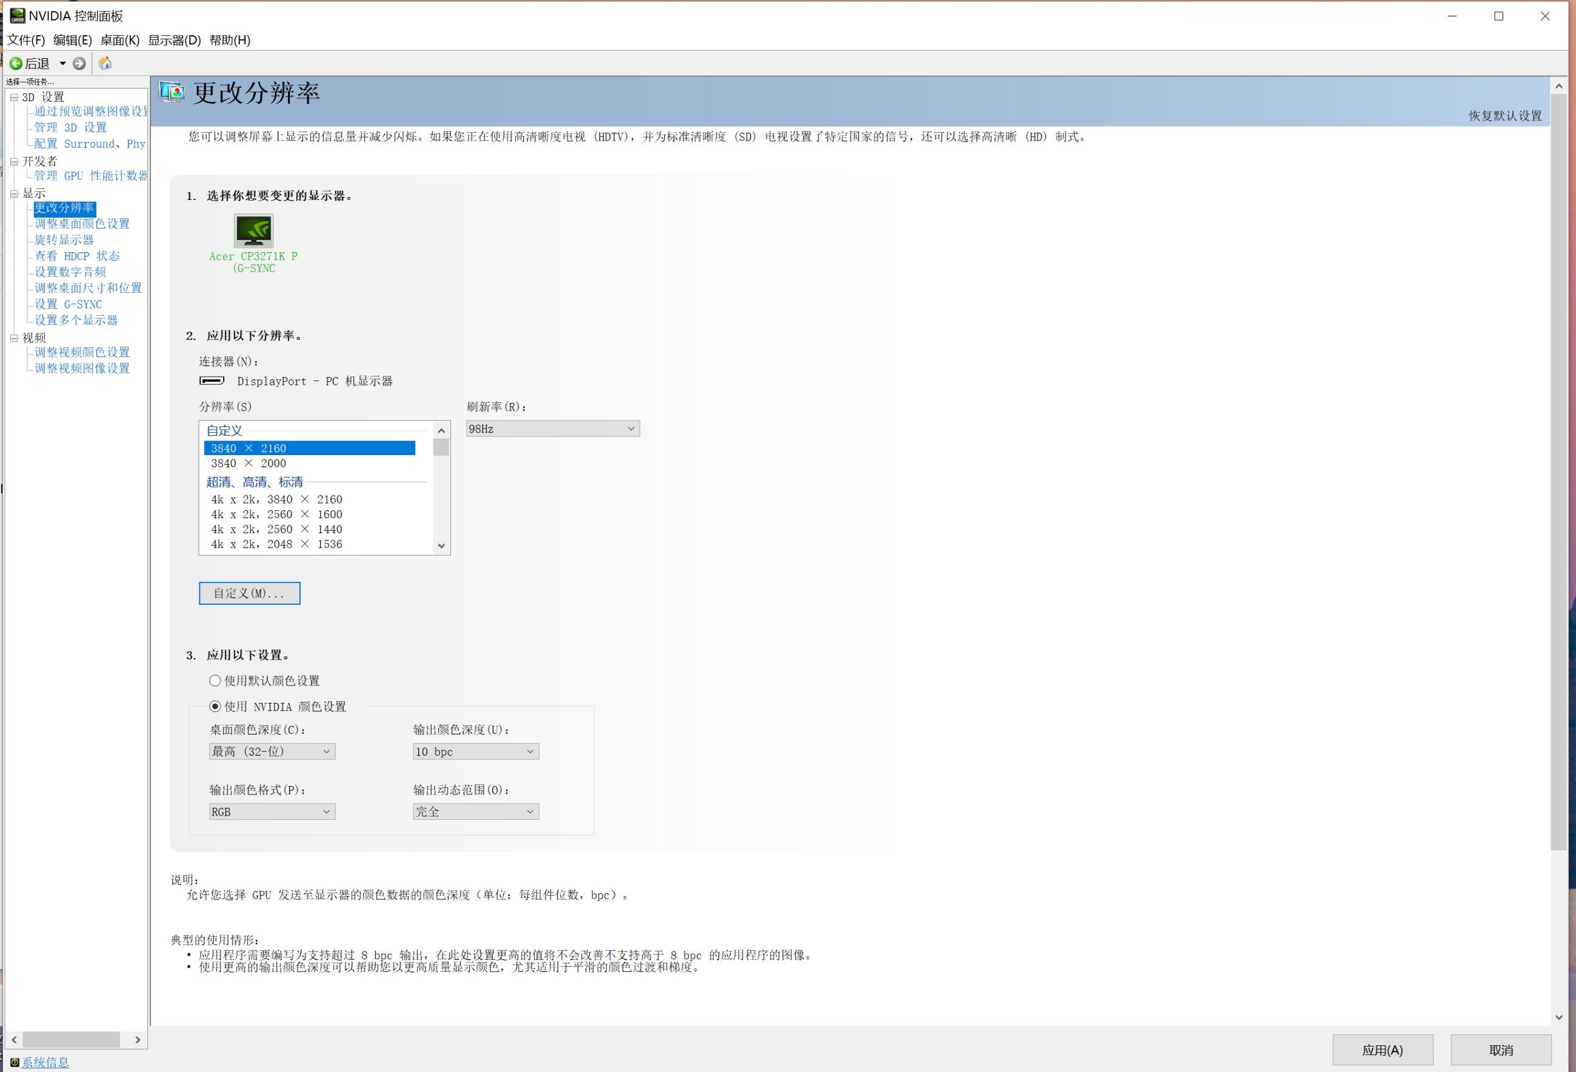Open the Back history dropdown arrow

62,64
